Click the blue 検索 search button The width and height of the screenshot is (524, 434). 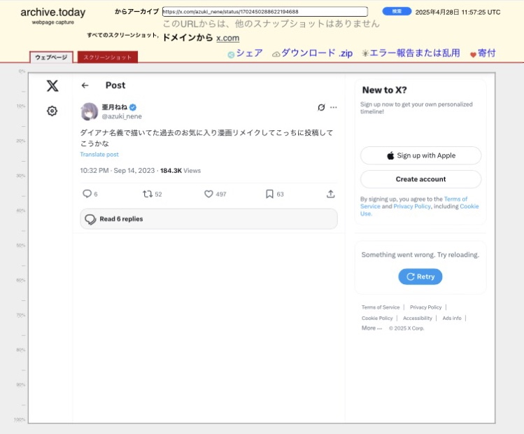click(x=397, y=11)
